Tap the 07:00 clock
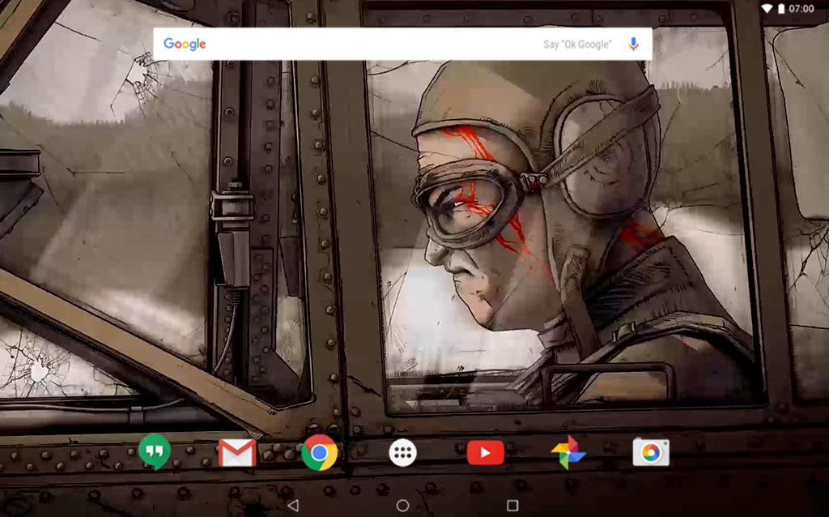Screen dimensions: 829x517 tap(801, 8)
